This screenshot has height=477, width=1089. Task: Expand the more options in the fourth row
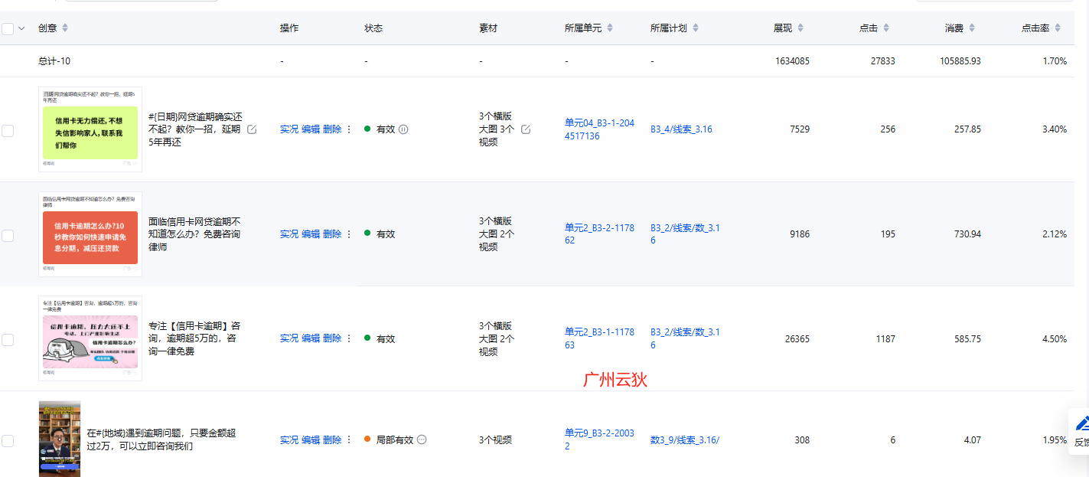pyautogui.click(x=349, y=440)
